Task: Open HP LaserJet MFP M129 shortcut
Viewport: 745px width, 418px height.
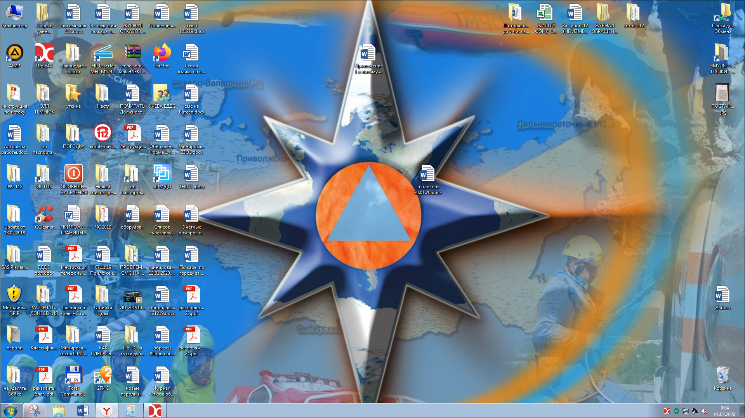Action: 103,59
